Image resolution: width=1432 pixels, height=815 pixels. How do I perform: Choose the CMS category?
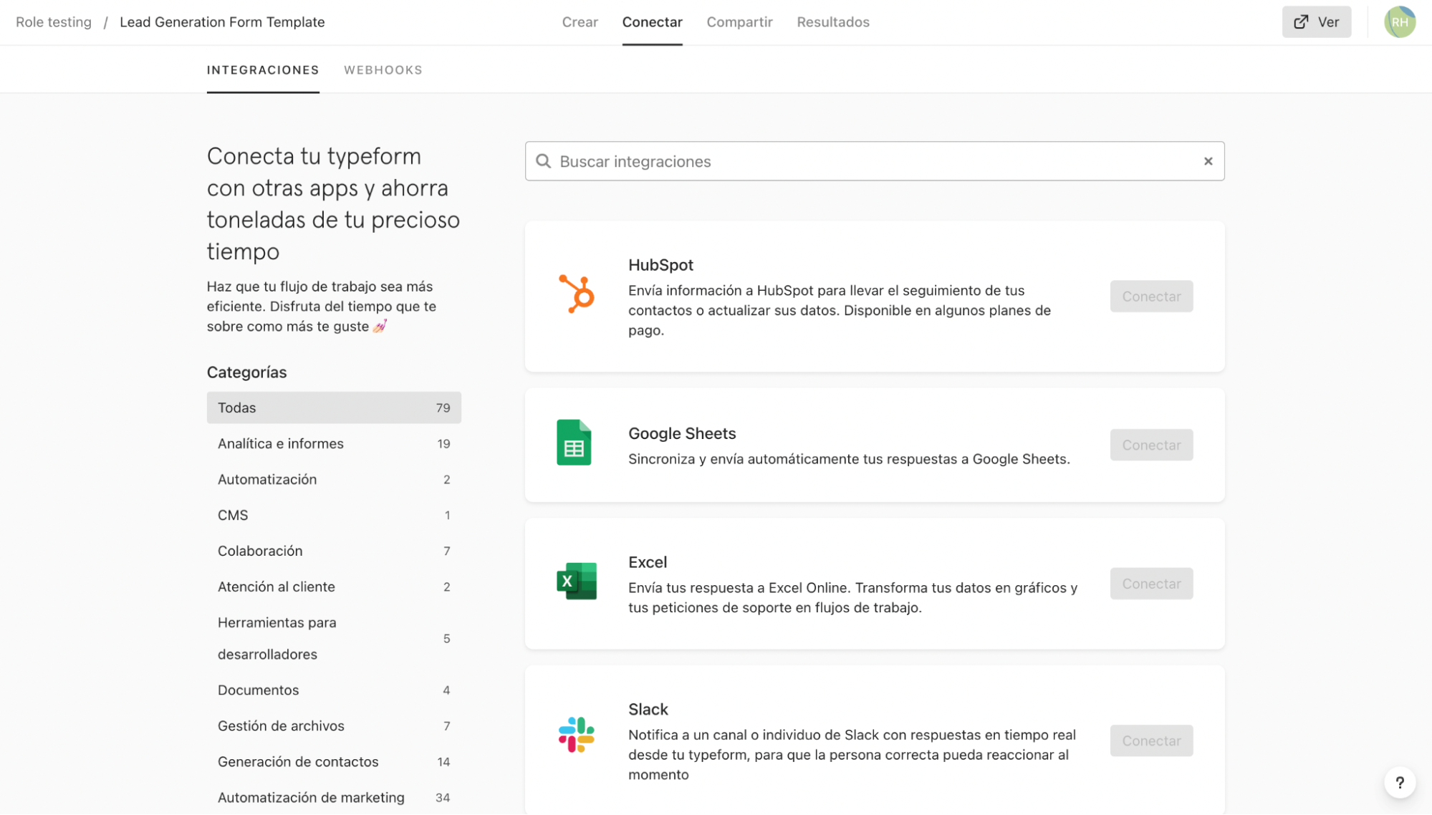pyautogui.click(x=334, y=516)
